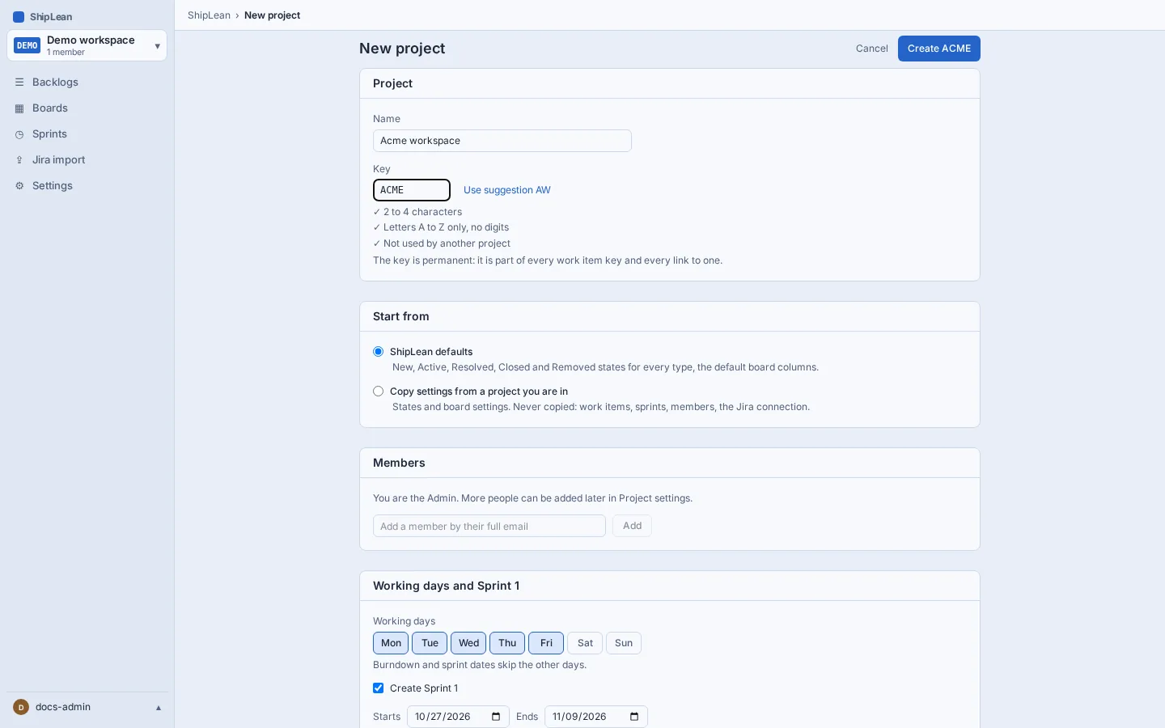Expand the Demo workspace switcher arrow
This screenshot has height=728, width=1165.
coord(157,46)
